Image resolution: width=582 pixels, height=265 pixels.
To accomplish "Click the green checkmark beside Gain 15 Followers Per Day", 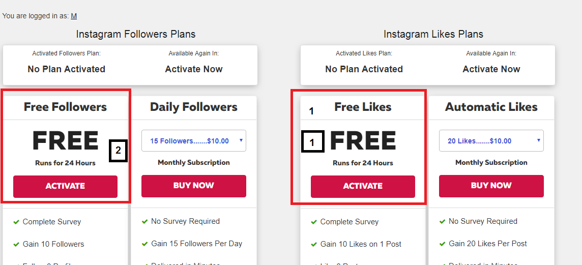I will tap(145, 244).
